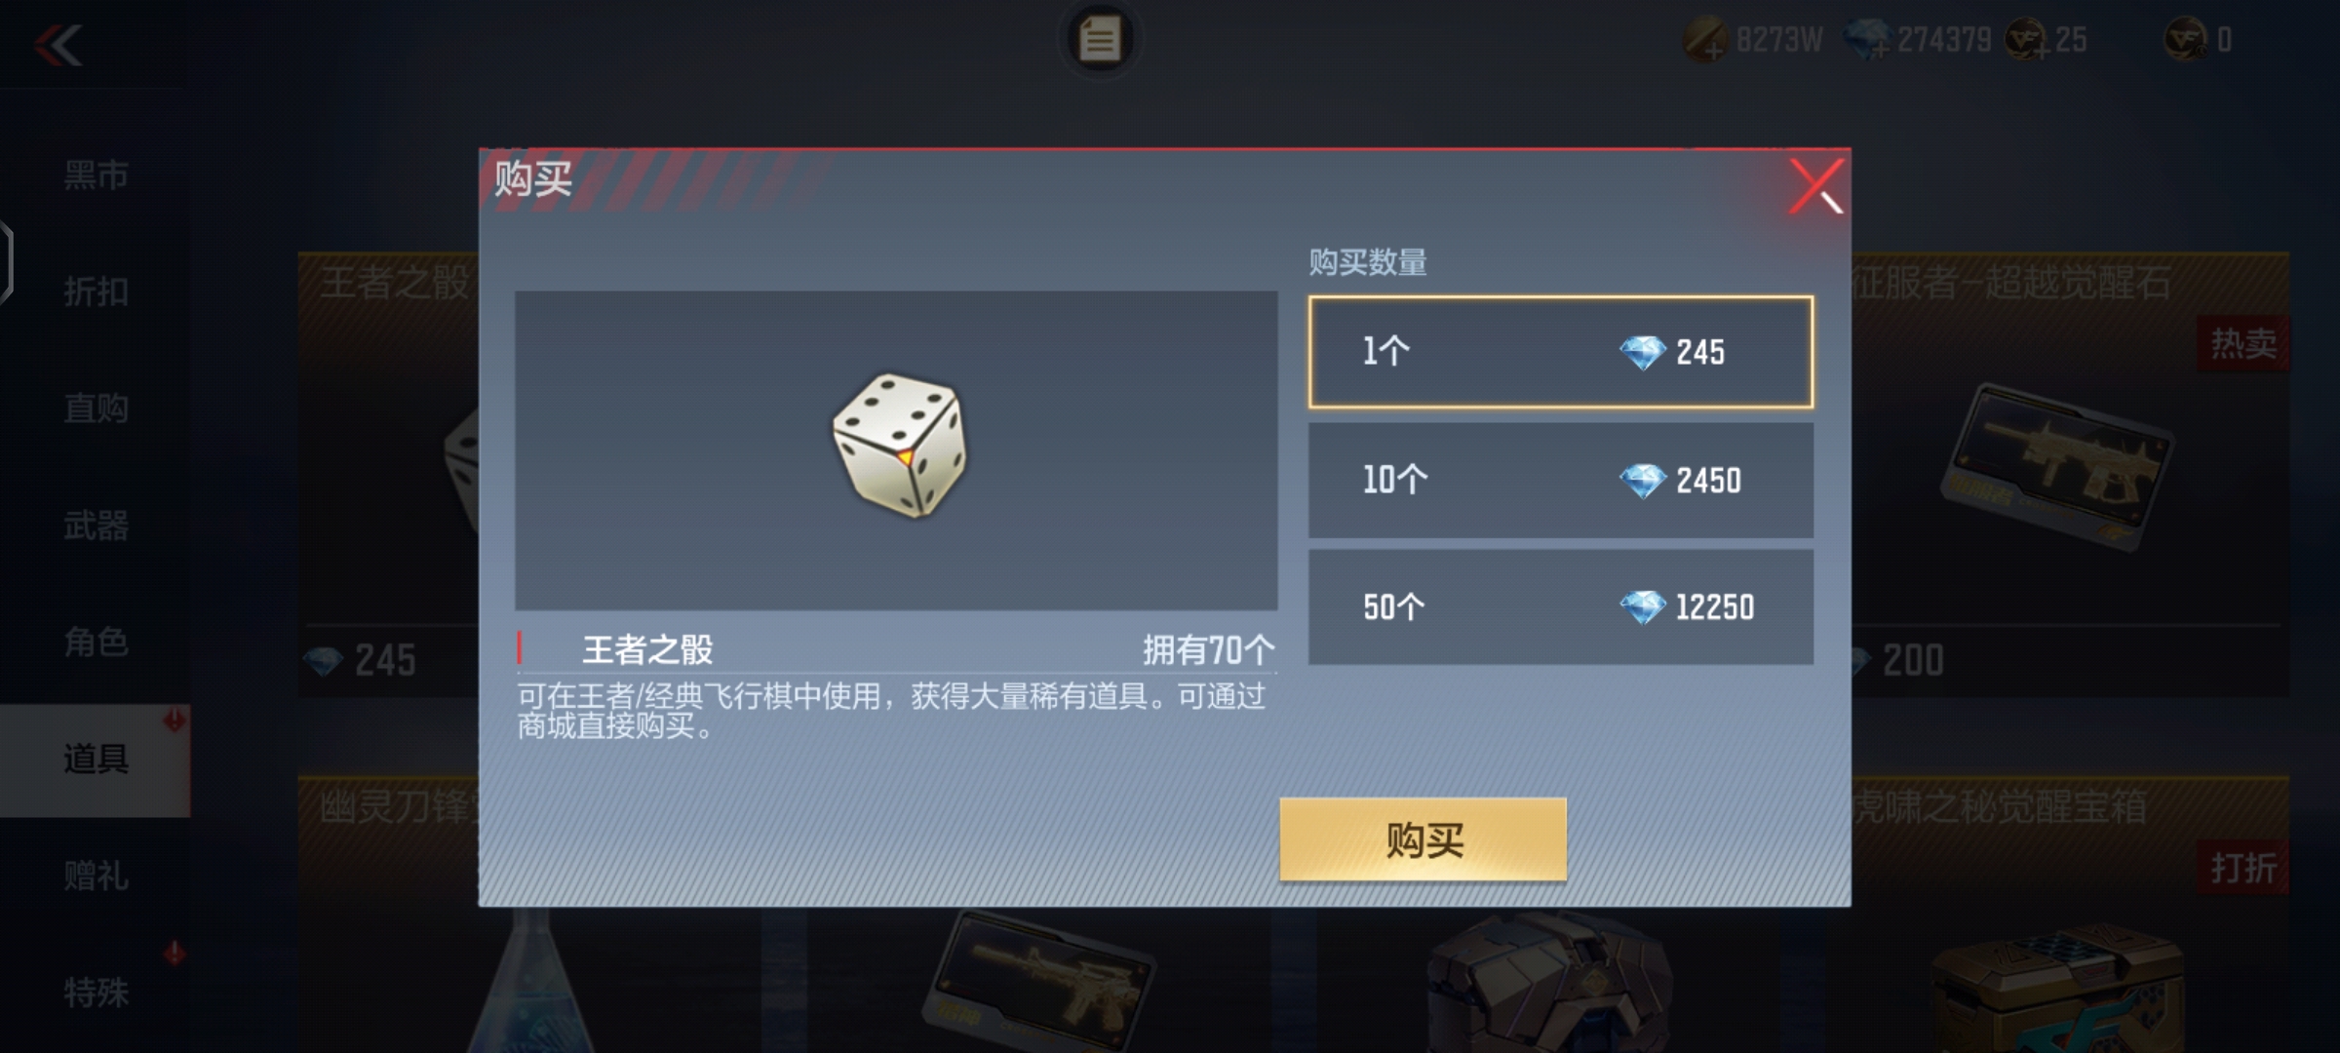Screen dimensions: 2340x1053
Task: Open the clipboard notes icon at the top
Action: (x=1100, y=40)
